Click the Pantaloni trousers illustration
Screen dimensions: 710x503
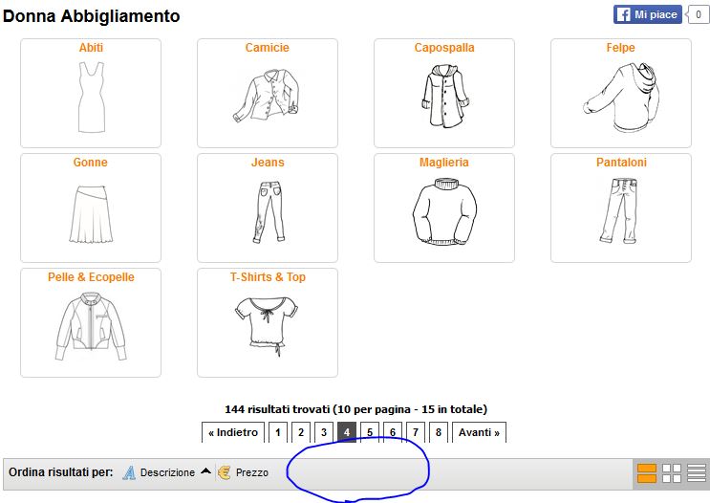click(x=618, y=210)
